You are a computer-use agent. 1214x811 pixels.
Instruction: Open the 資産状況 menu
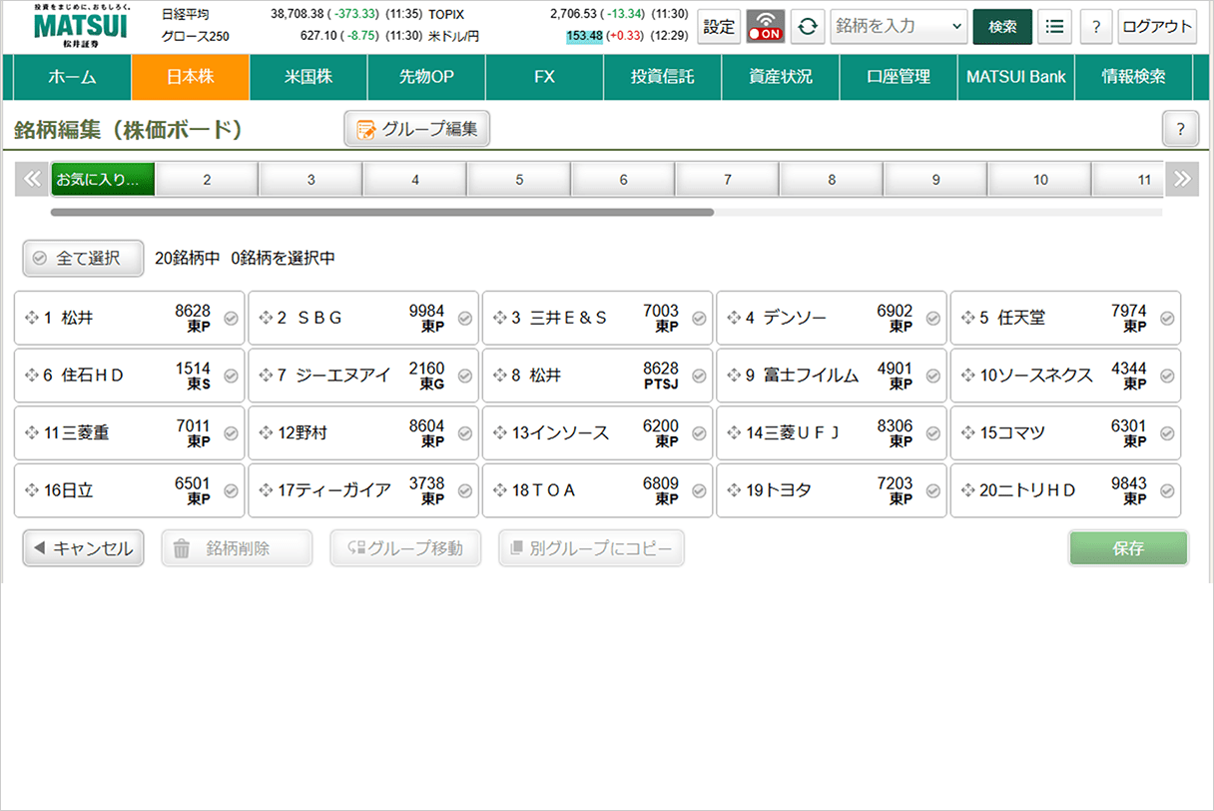(x=780, y=77)
